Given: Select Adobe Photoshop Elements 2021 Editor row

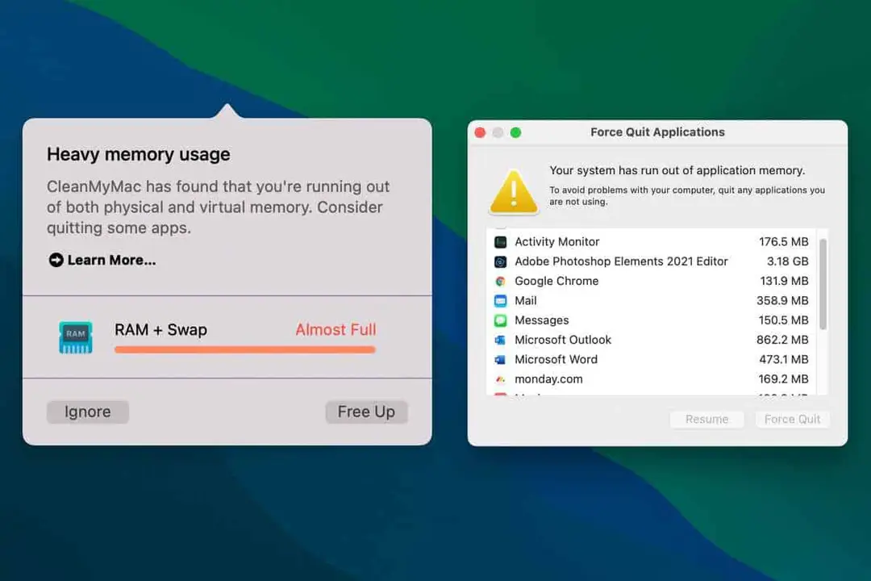Looking at the screenshot, I should tap(621, 261).
